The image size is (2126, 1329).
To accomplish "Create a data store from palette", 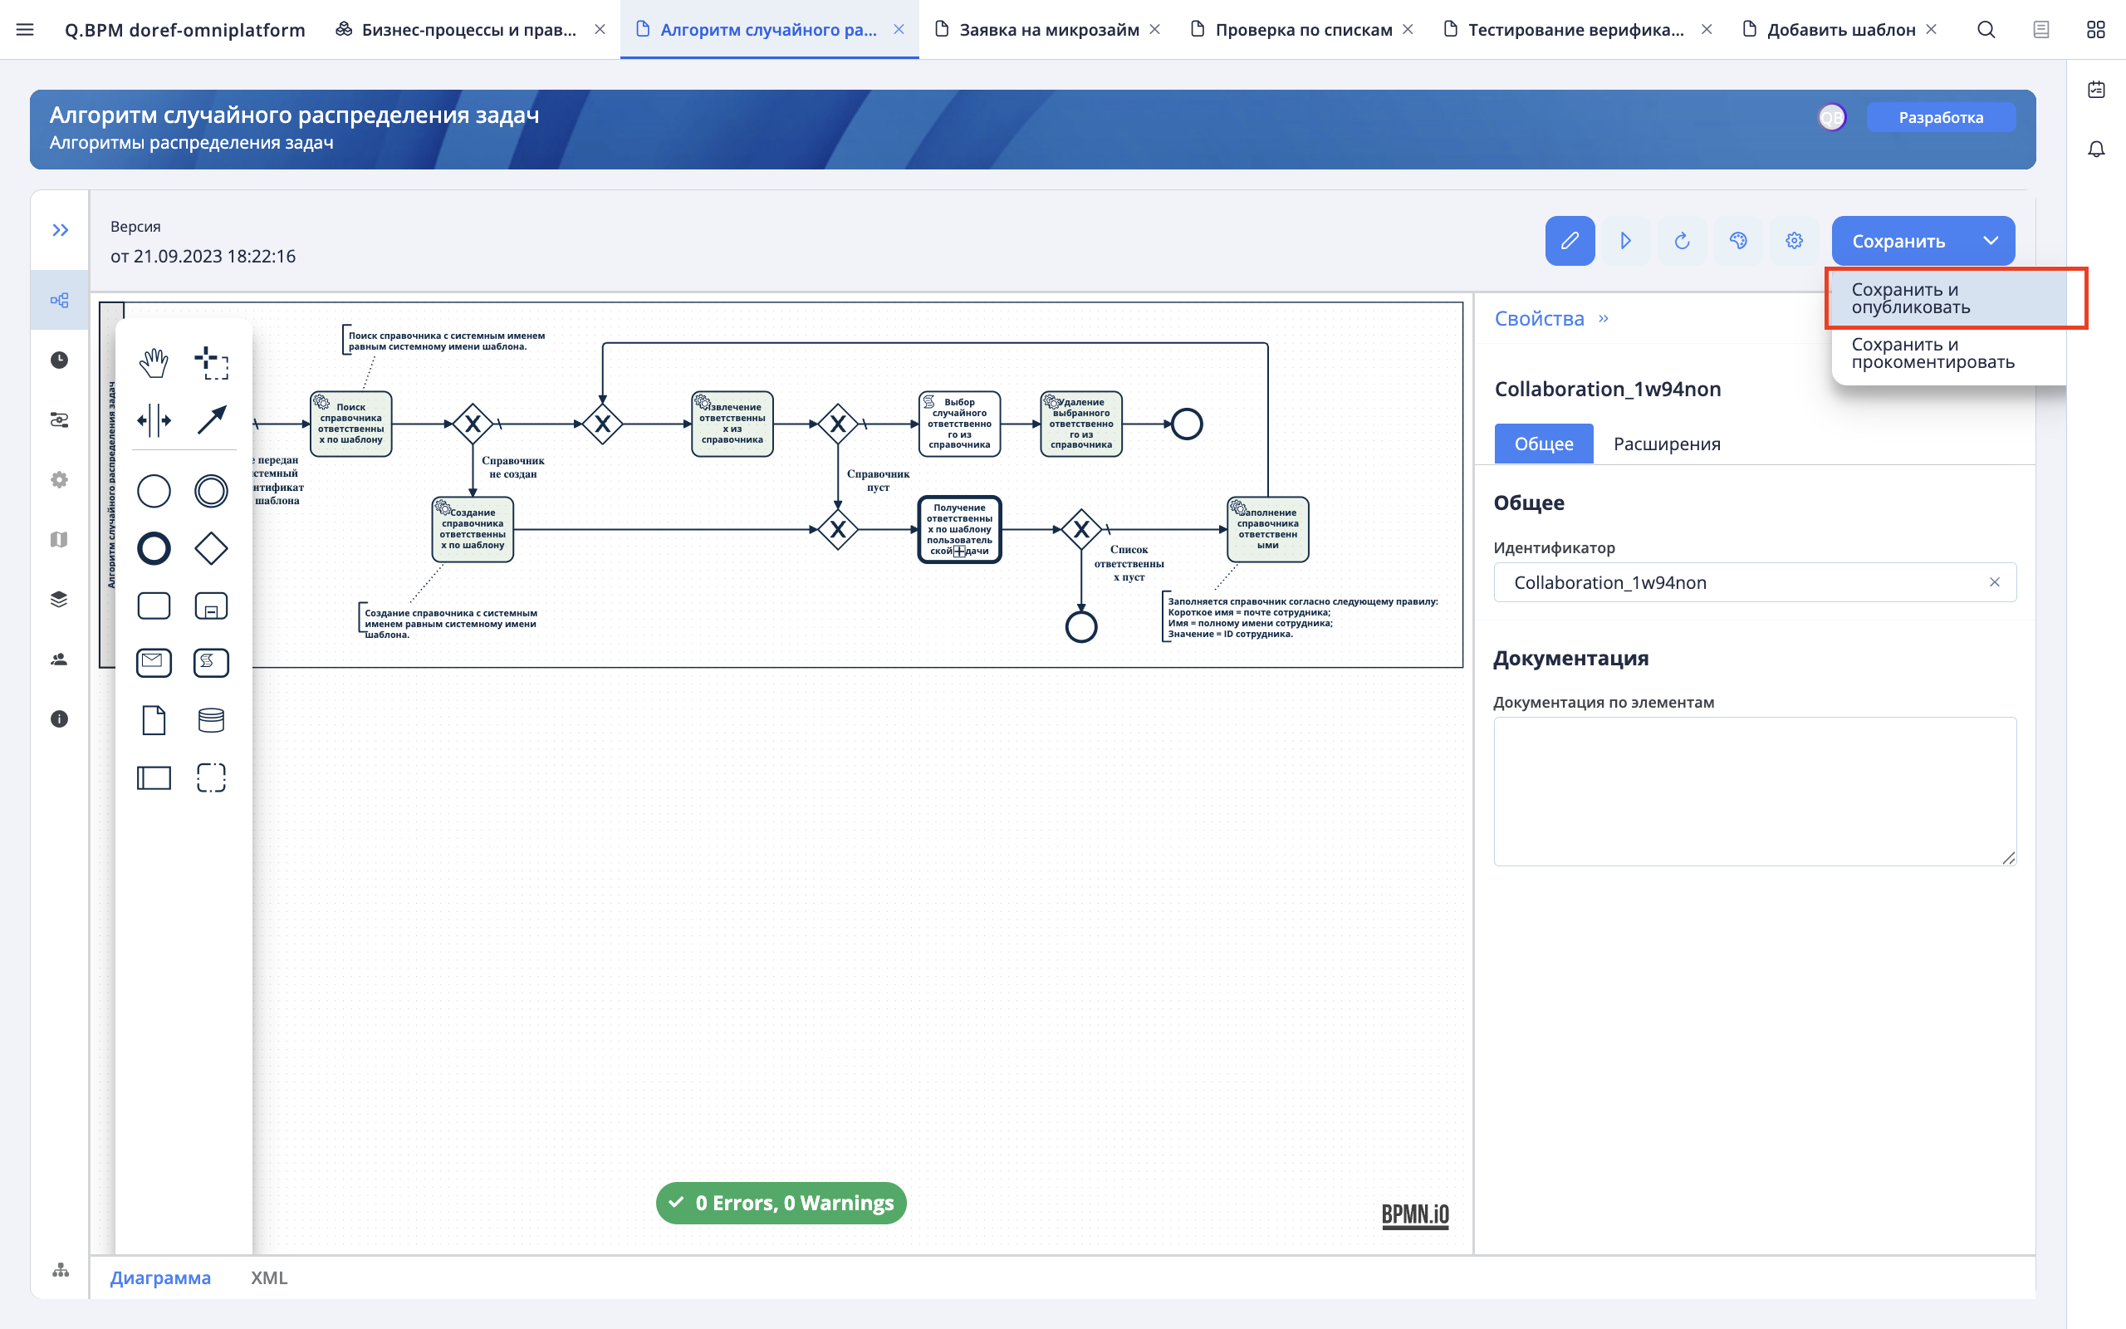I will pyautogui.click(x=211, y=720).
